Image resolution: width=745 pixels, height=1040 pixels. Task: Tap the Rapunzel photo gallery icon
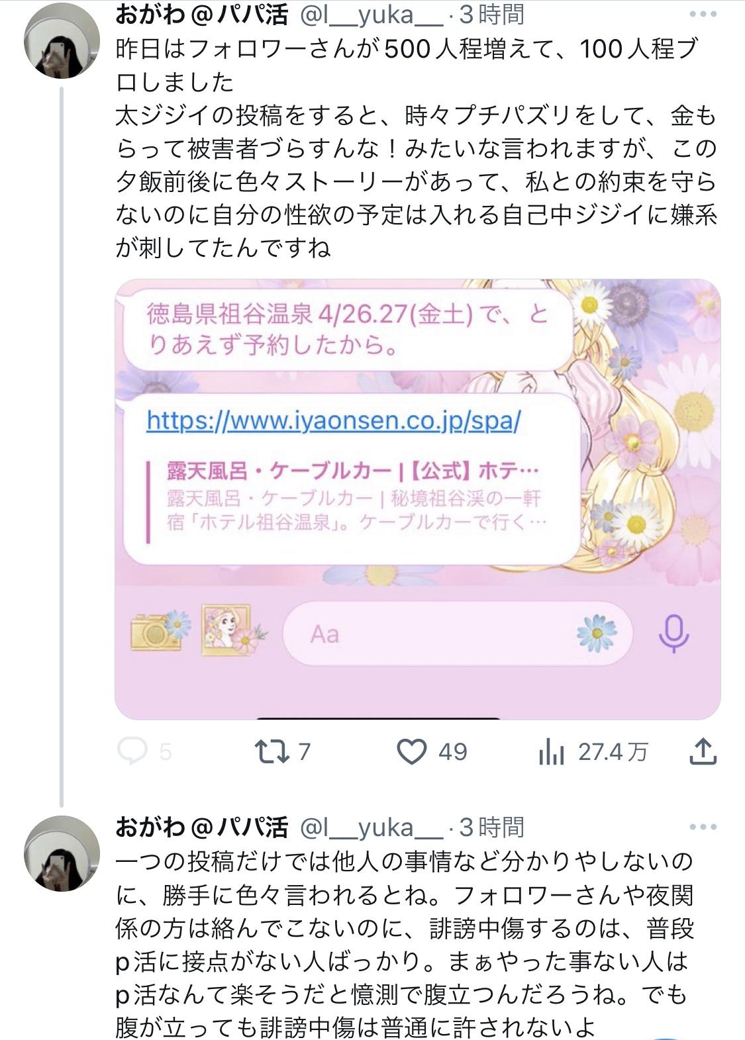click(x=230, y=630)
